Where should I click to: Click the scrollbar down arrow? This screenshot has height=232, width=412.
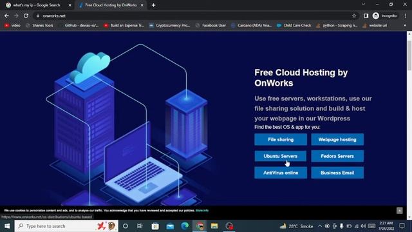409,218
